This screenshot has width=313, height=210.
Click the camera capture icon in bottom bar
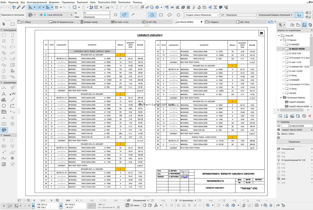[257, 205]
